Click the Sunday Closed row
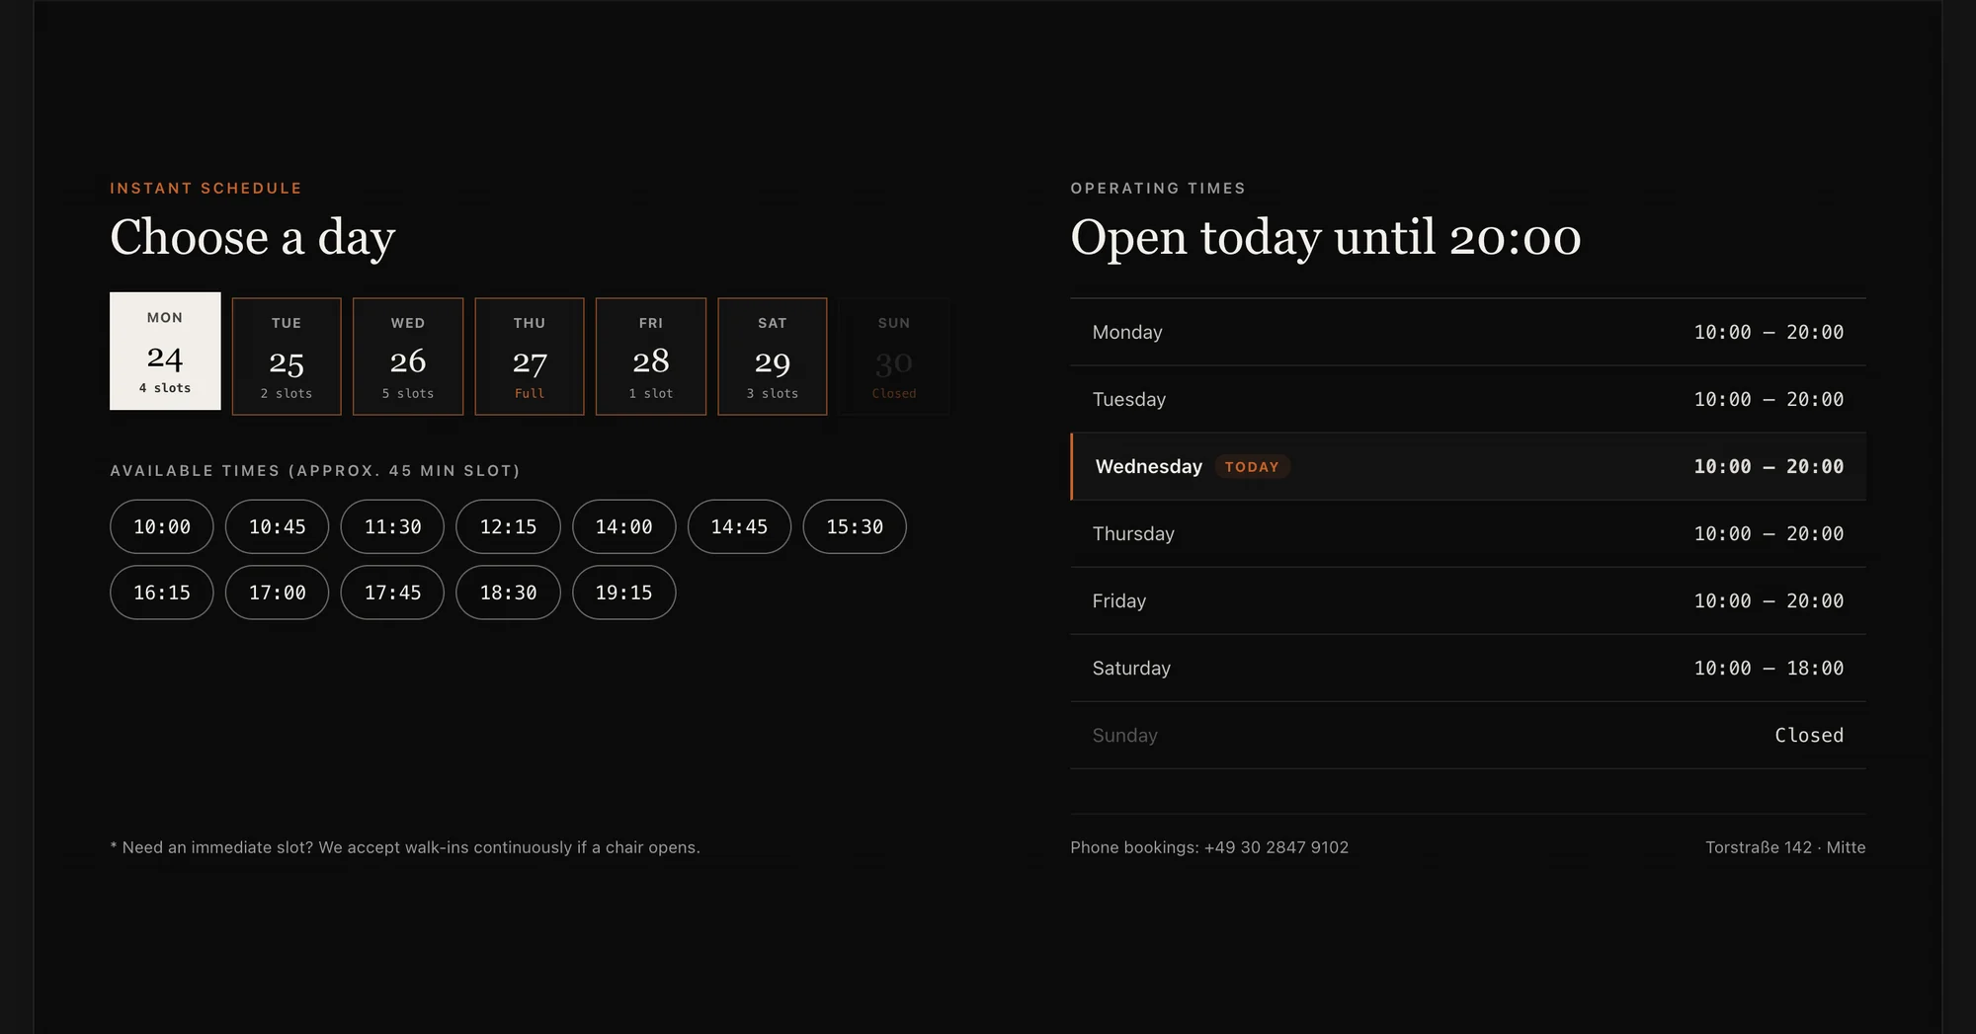1976x1034 pixels. [1468, 735]
